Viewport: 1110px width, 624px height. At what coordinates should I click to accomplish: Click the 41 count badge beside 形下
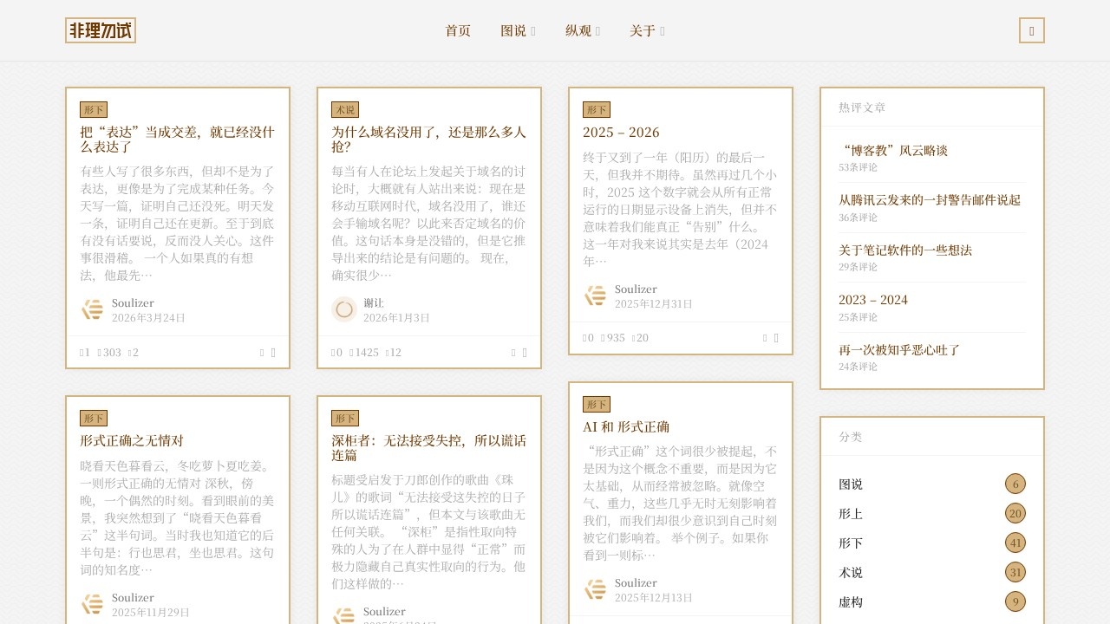1015,543
